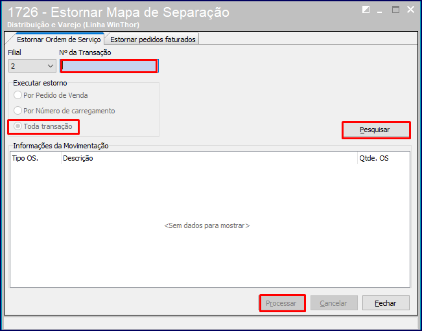Sort by Tipo OS. column header
The width and height of the screenshot is (422, 331).
[x=36, y=158]
